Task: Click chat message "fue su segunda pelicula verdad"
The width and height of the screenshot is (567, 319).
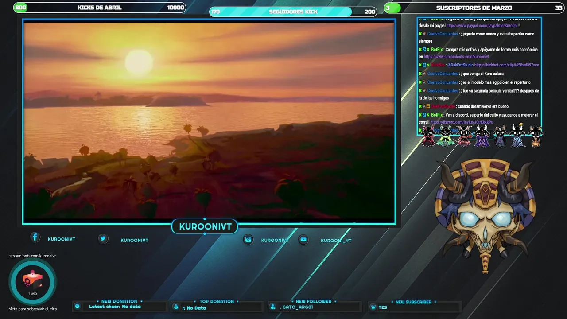Action: [479, 94]
